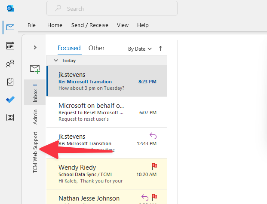Screen dimensions: 267x204
Task: Open the Mail module icon
Action: point(10,27)
